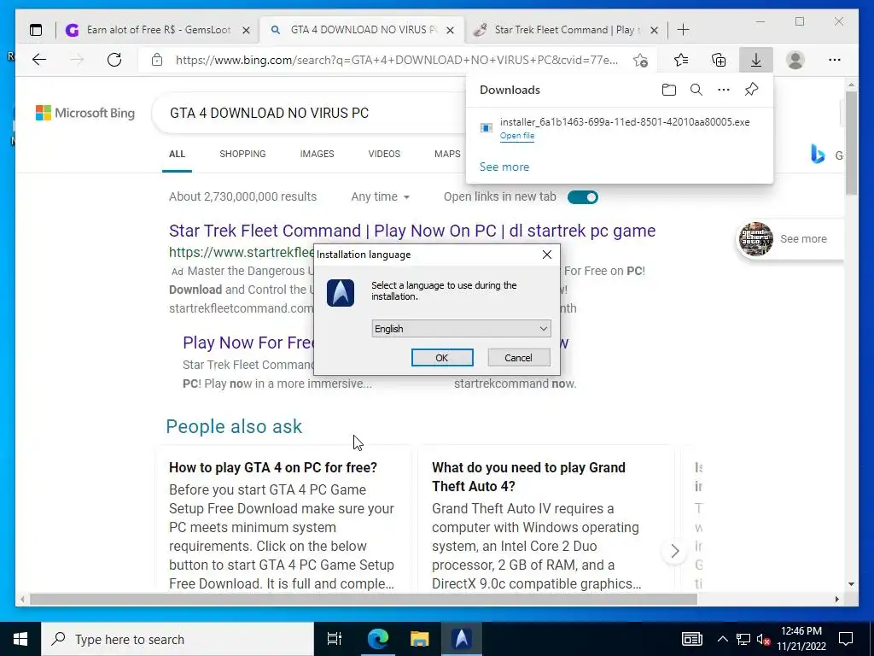Click See more beside GTA thumbnail
Image resolution: width=874 pixels, height=656 pixels.
coord(803,239)
